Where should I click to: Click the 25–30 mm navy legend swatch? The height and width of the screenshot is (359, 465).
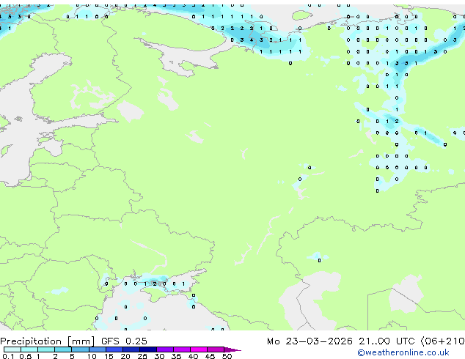click(x=147, y=349)
